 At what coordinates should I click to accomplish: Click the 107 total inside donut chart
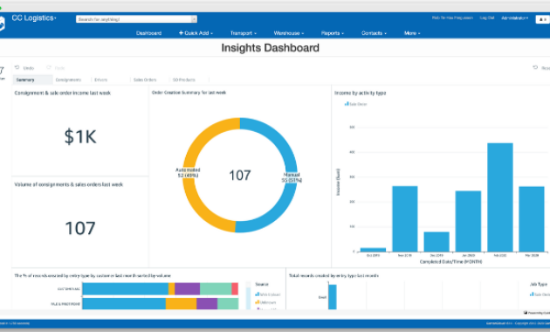click(240, 175)
